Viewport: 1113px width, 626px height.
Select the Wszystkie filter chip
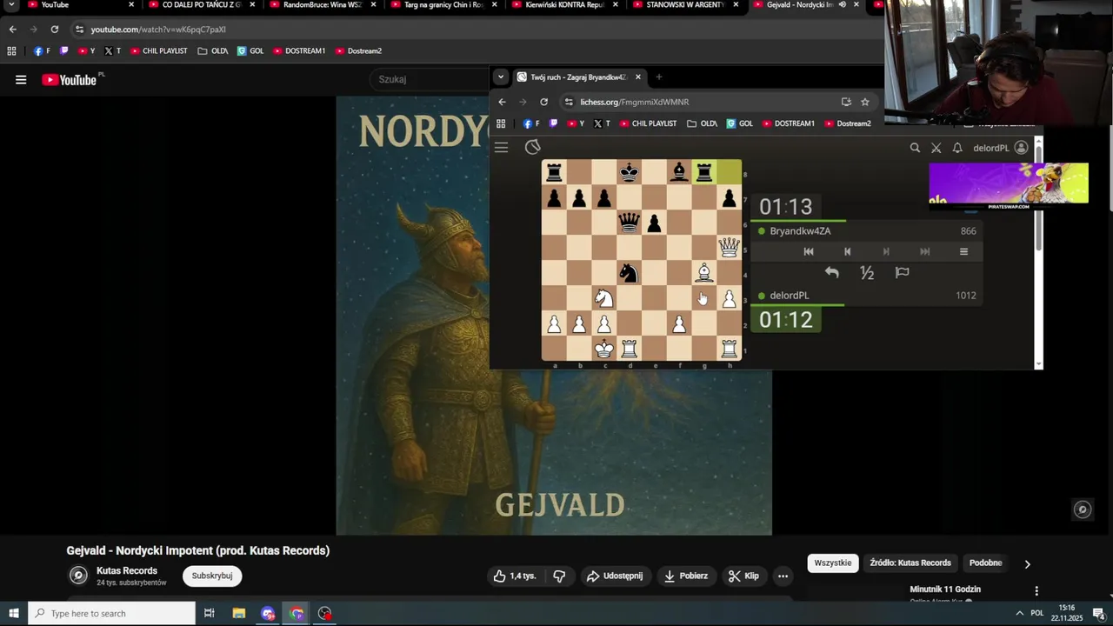pos(833,563)
